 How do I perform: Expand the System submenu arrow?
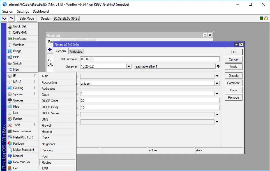35,94
